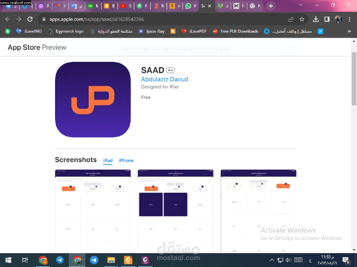Open the Egymerch logo bookmark
Screen dimensions: 357x267
65,31
